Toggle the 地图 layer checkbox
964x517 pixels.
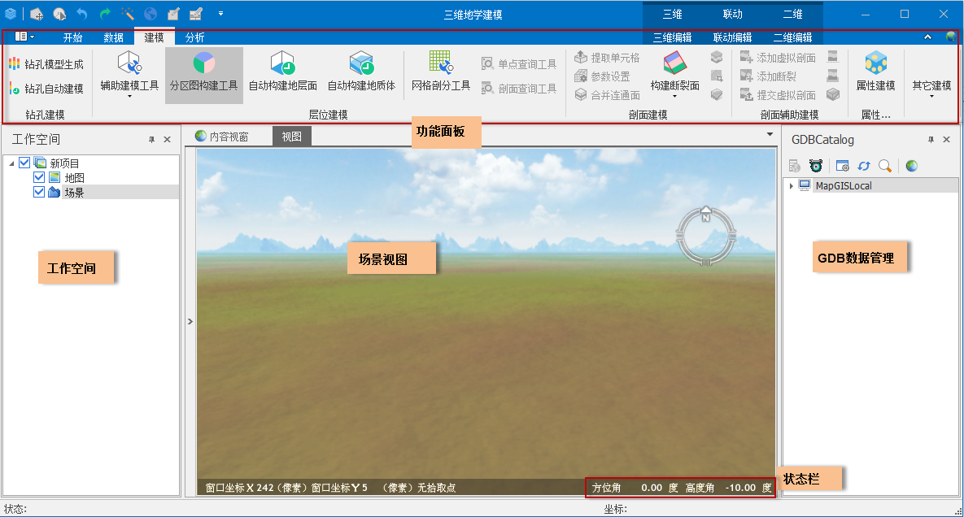(x=39, y=178)
